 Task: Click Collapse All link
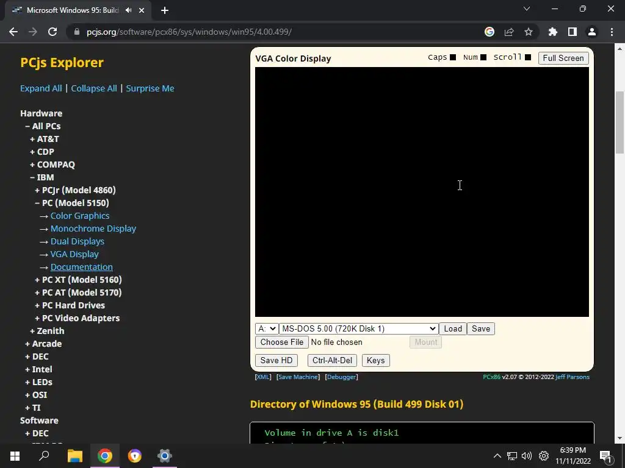point(94,88)
